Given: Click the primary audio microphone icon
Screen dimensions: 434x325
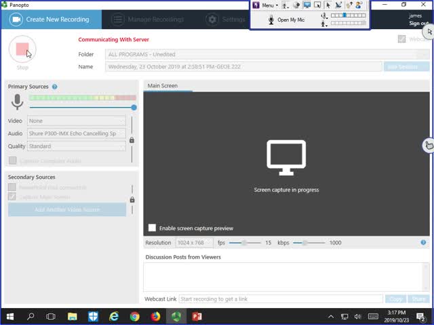Looking at the screenshot, I should (17, 102).
